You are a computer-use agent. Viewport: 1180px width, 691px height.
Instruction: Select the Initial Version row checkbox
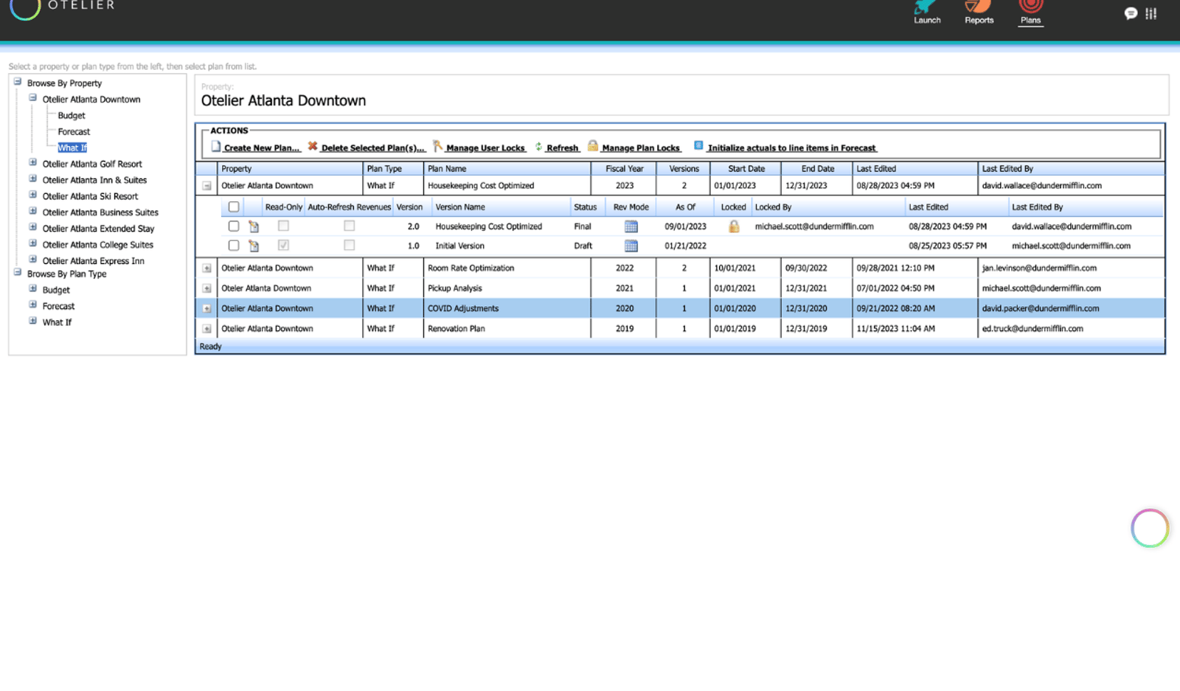234,246
